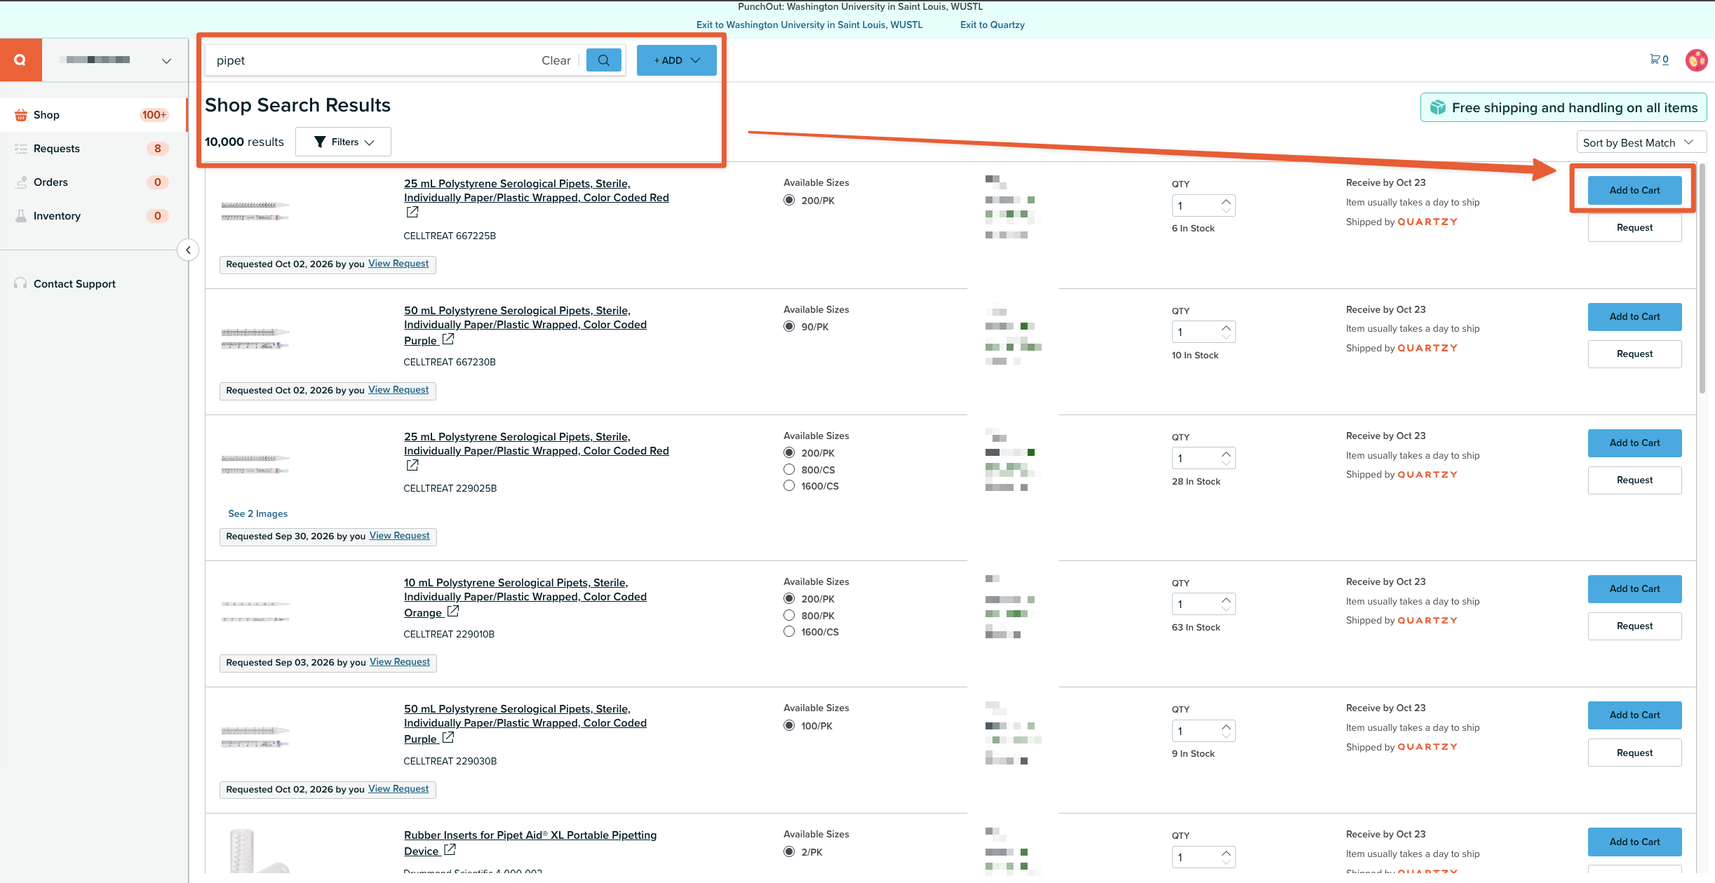The width and height of the screenshot is (1715, 883).
Task: Click the Orders icon in sidebar
Action: (21, 182)
